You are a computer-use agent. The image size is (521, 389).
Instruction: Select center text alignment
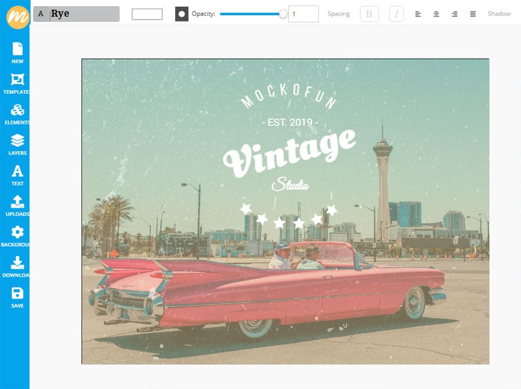pos(435,13)
